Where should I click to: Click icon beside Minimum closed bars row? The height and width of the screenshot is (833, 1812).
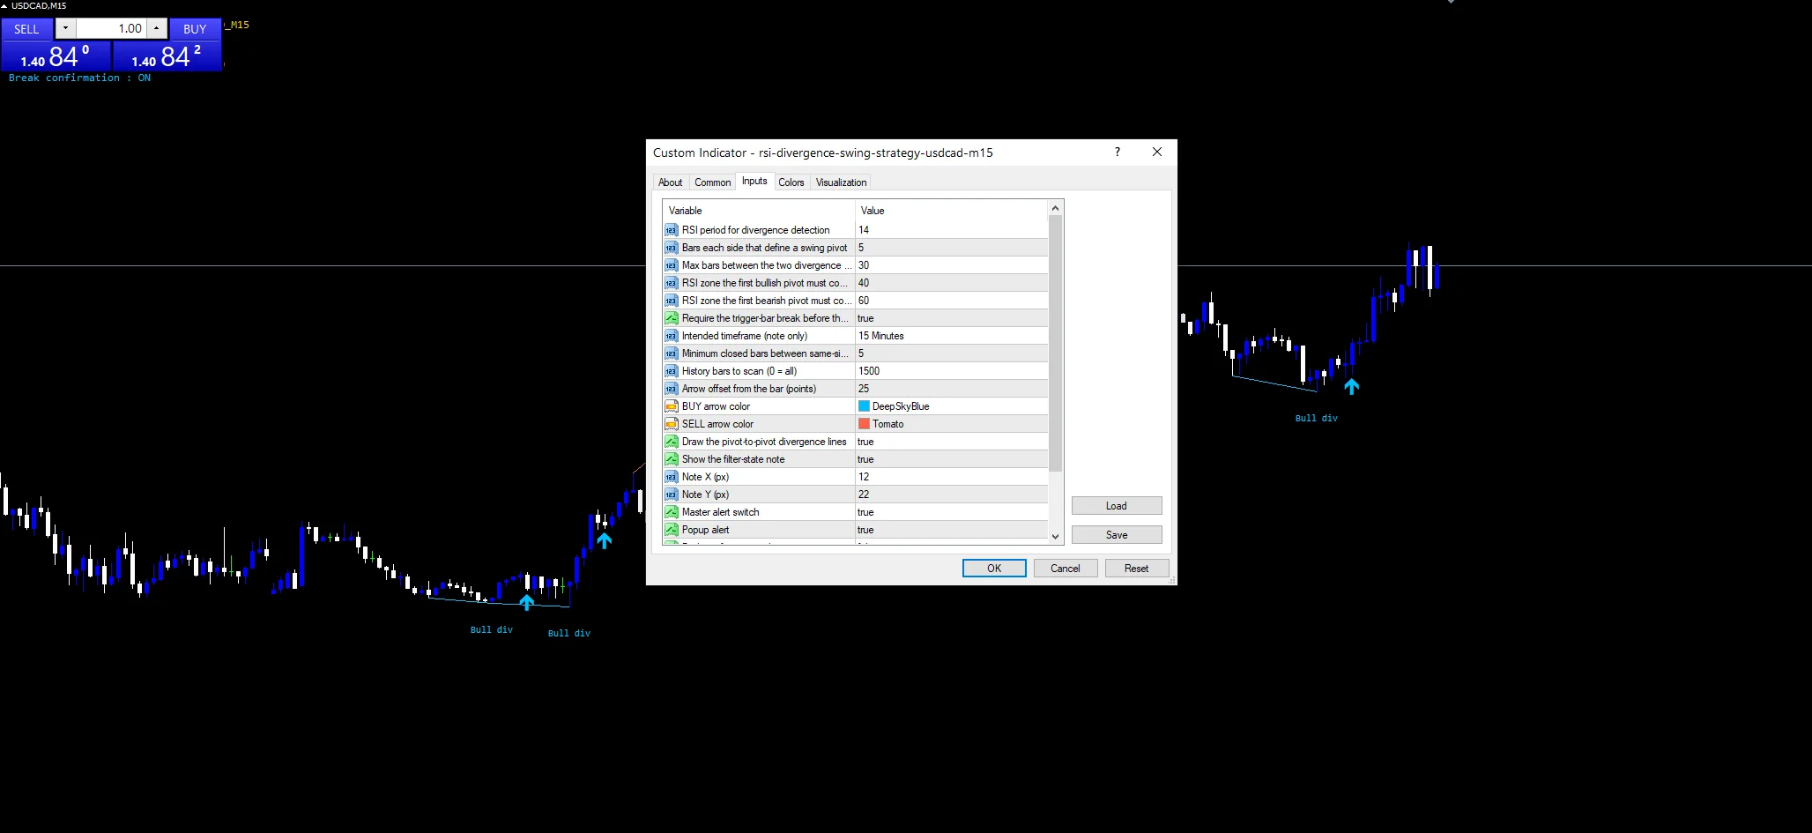pos(672,353)
